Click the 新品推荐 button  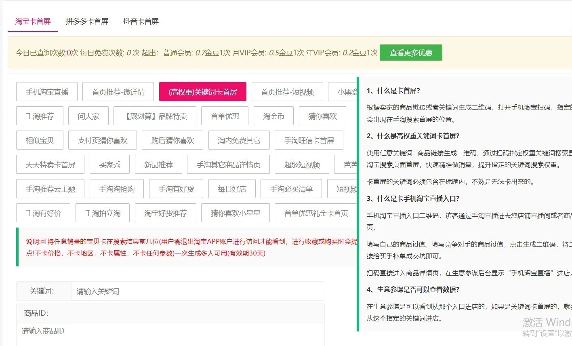158,165
